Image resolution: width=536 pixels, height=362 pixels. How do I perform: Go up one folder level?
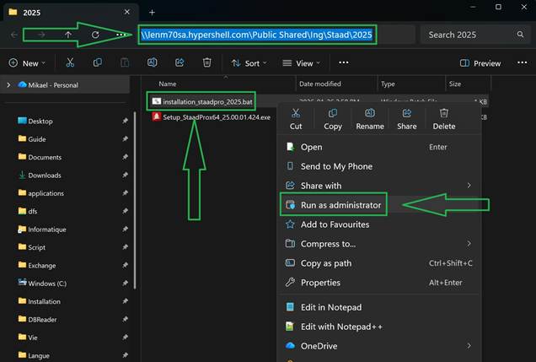[x=68, y=35]
